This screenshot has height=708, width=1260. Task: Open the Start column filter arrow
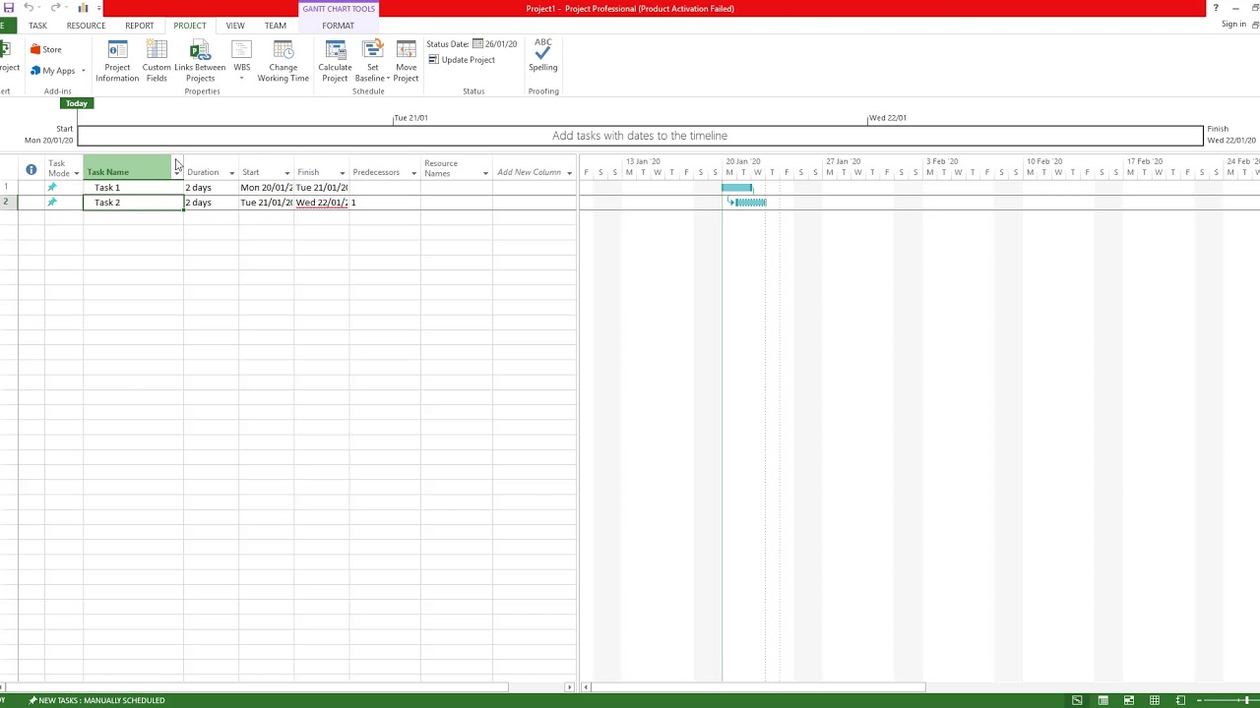coord(287,174)
